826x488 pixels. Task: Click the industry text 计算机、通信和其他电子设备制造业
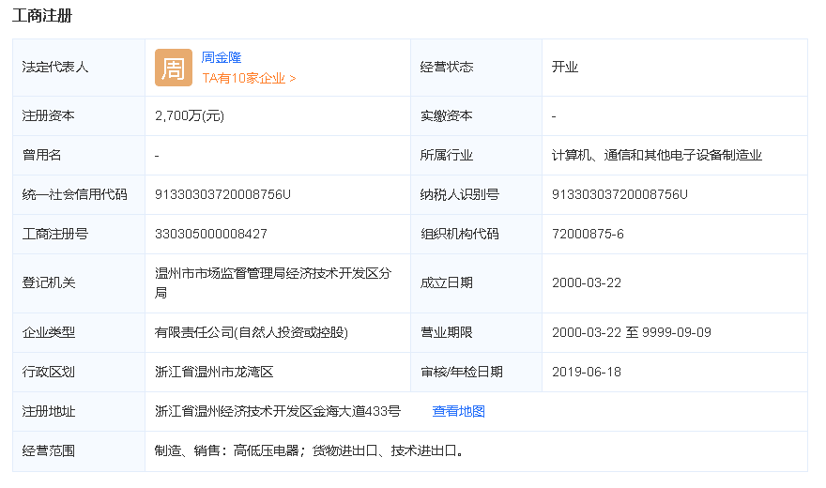[x=657, y=155]
